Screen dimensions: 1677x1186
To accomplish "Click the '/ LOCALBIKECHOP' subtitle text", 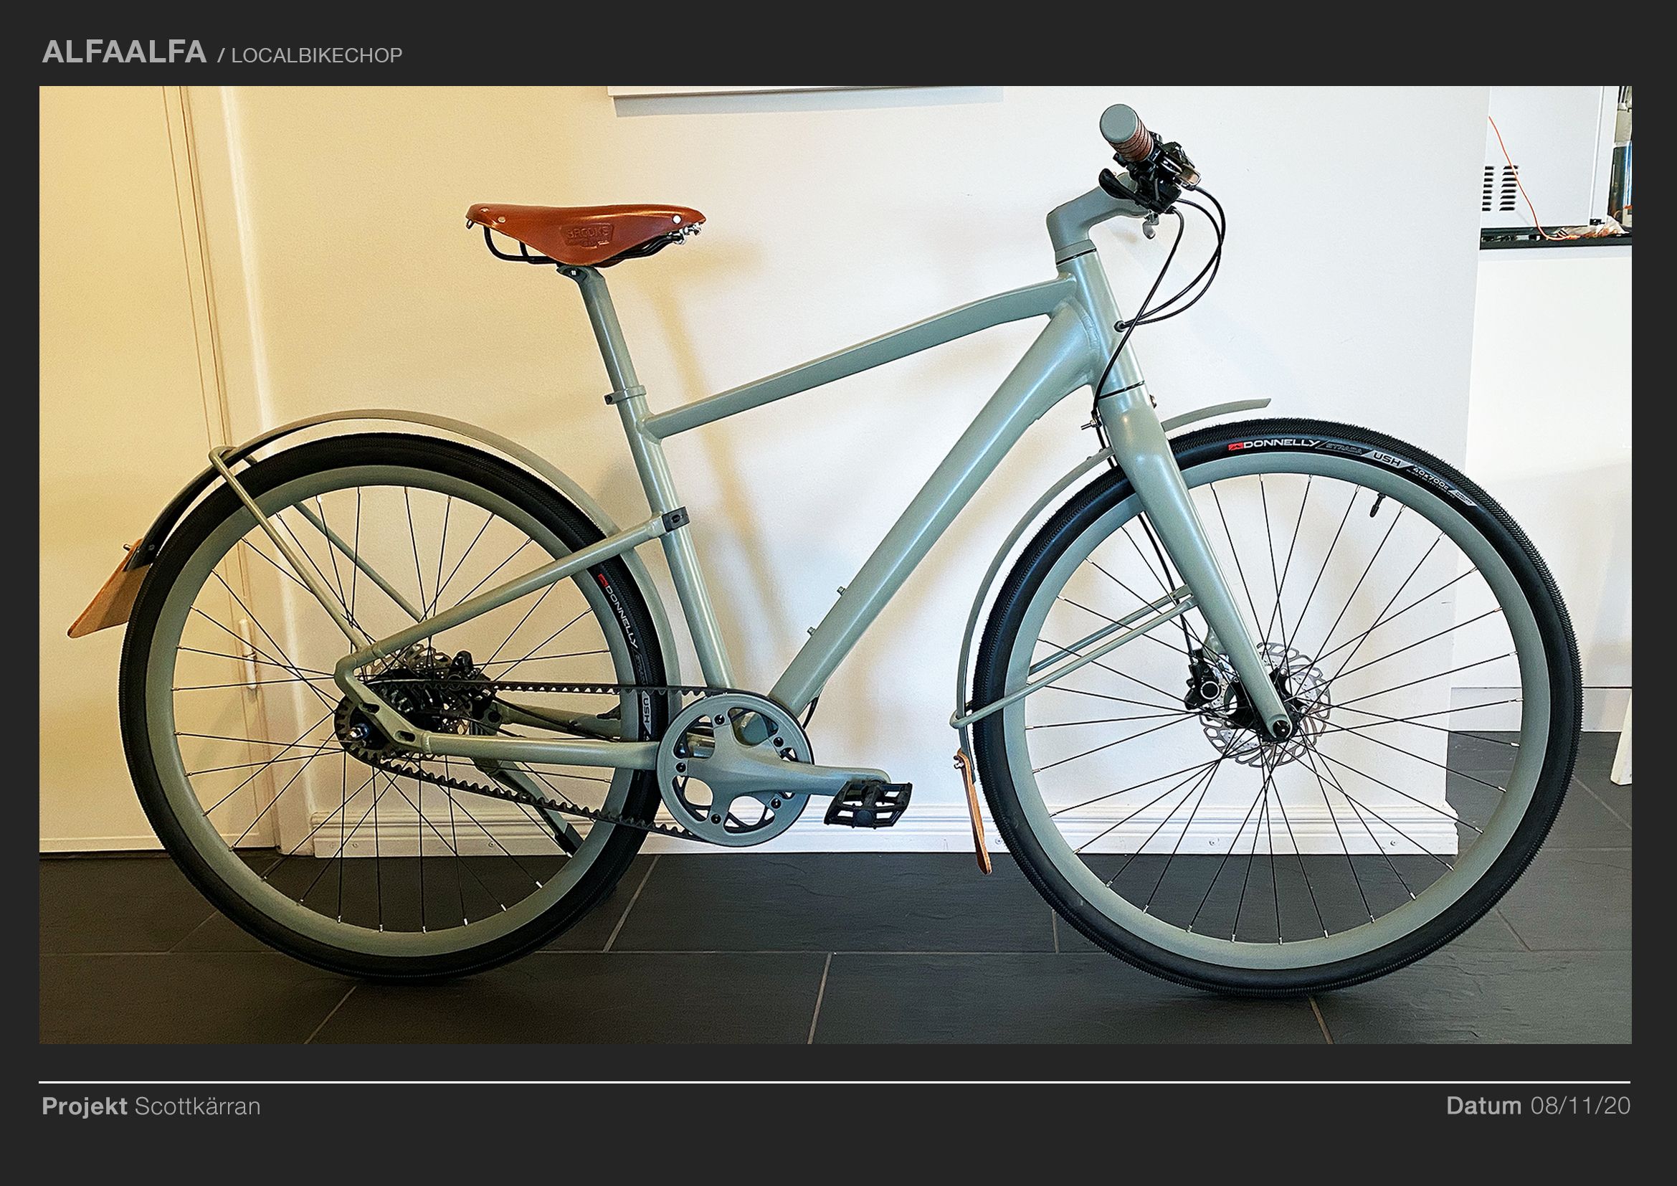I will tap(310, 55).
